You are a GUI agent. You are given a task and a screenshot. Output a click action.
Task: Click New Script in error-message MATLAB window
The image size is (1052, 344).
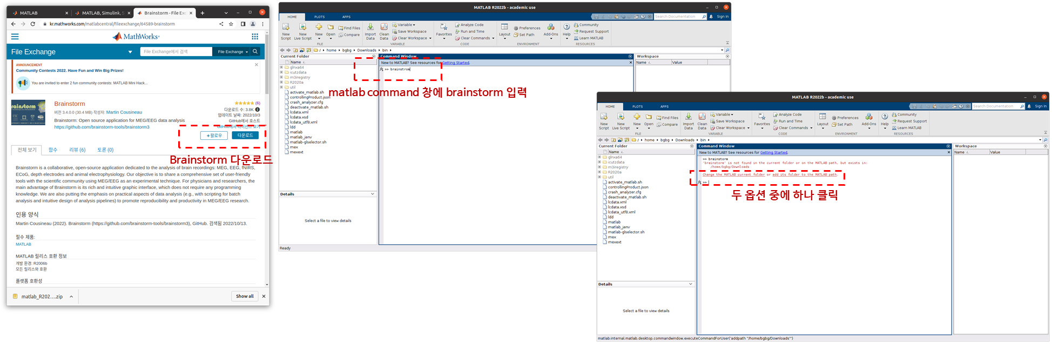click(x=604, y=120)
